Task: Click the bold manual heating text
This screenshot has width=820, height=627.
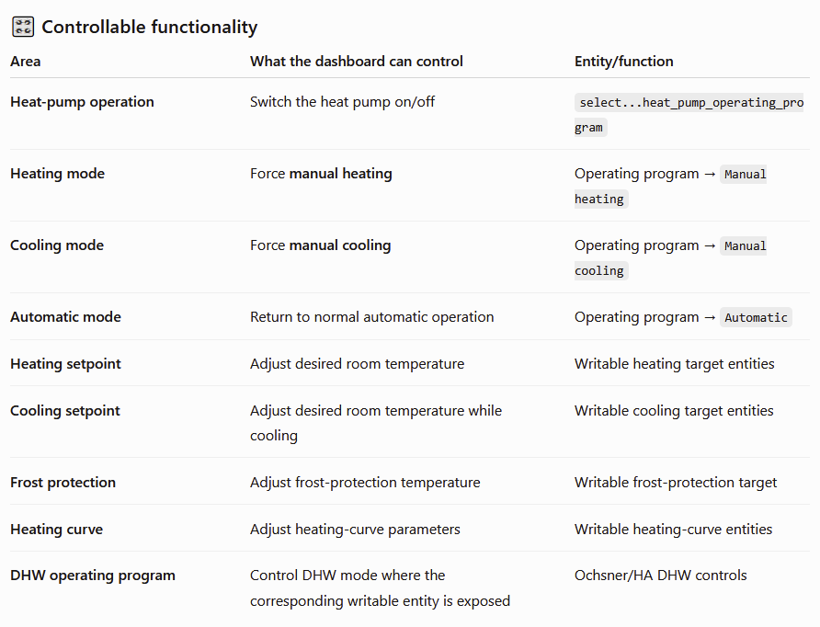Action: point(340,173)
